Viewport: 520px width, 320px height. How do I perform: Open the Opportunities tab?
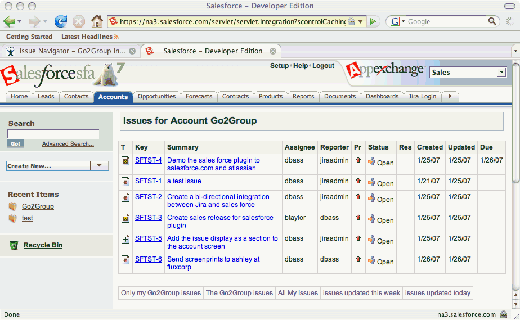(156, 96)
